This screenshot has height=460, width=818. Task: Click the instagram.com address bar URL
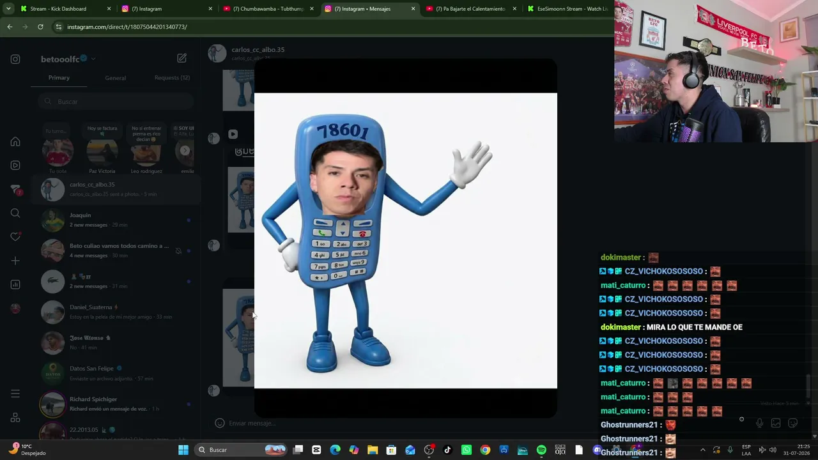pyautogui.click(x=127, y=27)
